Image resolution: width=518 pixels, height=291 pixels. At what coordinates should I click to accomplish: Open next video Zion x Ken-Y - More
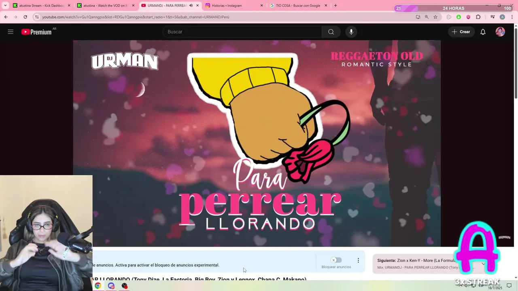coord(417,261)
